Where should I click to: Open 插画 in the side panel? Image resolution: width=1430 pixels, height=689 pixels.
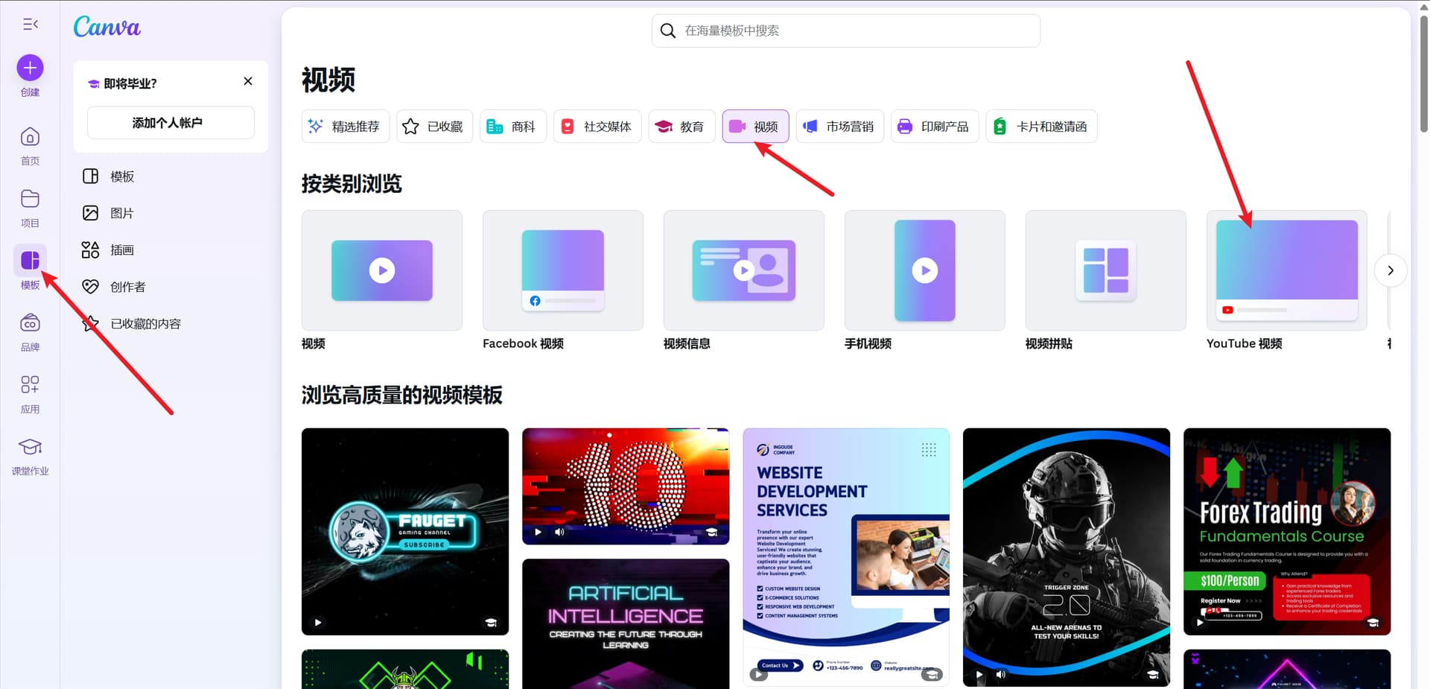(x=171, y=250)
